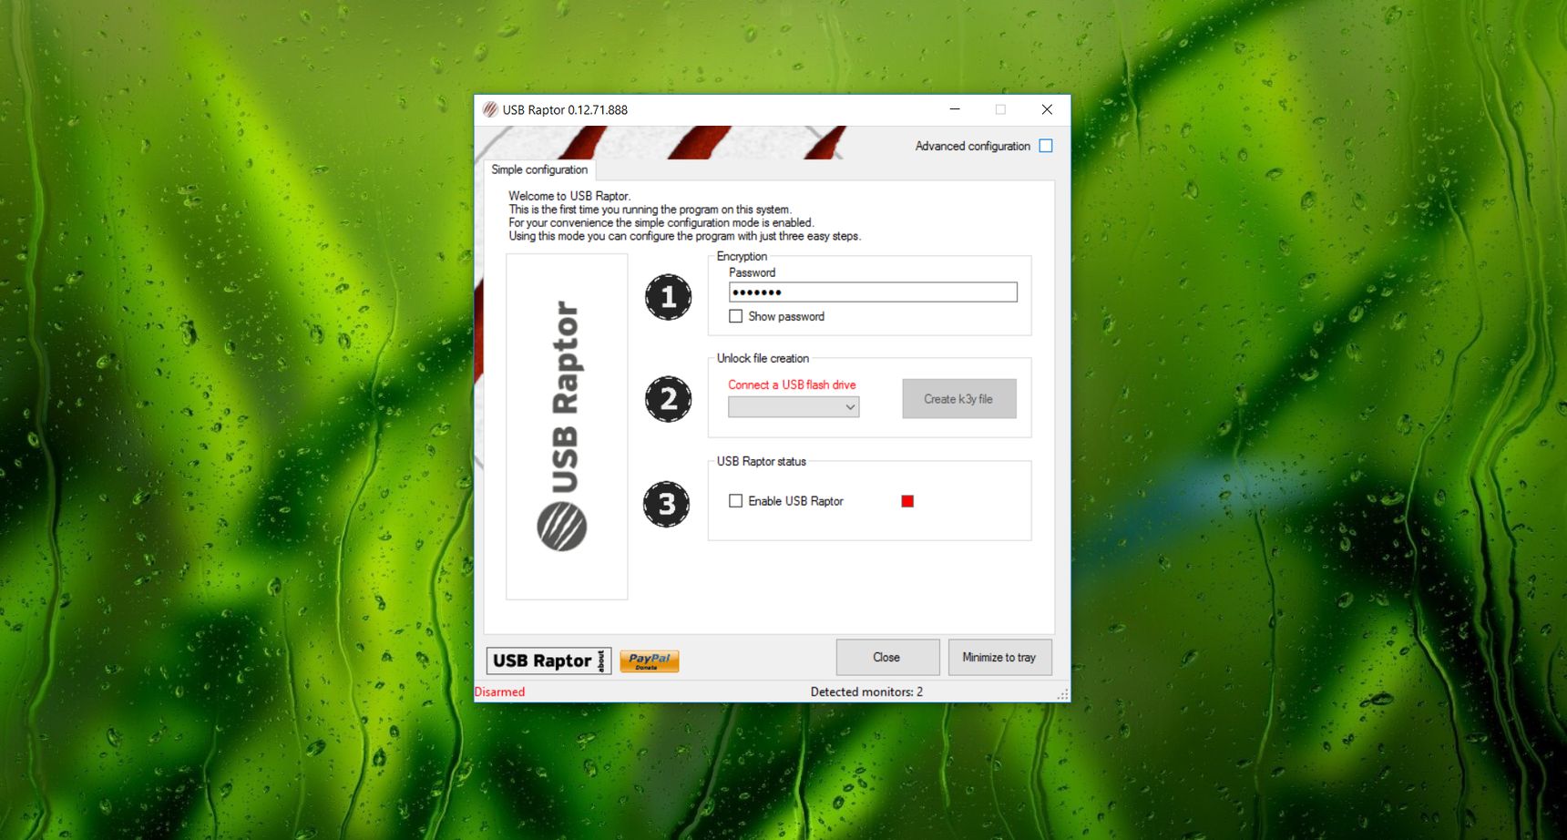Click the Welcome to USB Raptor text
The height and width of the screenshot is (840, 1567).
569,196
